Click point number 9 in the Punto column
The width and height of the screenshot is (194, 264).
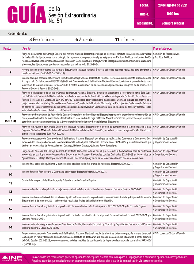[x=10, y=166]
